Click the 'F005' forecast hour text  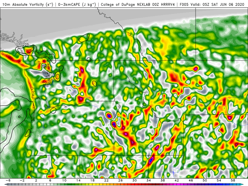[184, 4]
